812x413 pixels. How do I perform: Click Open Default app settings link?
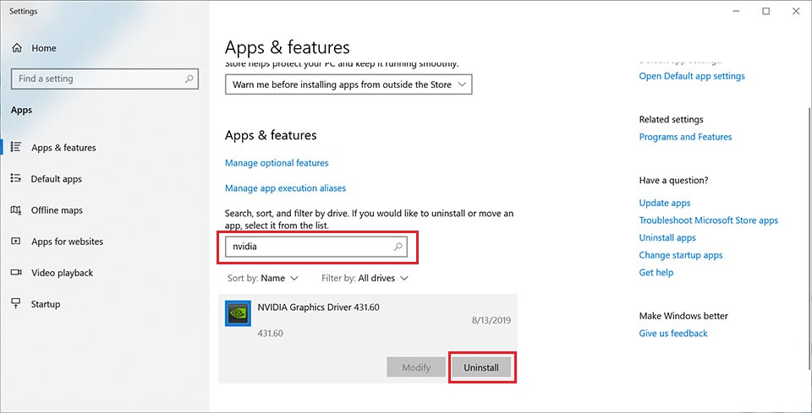692,76
